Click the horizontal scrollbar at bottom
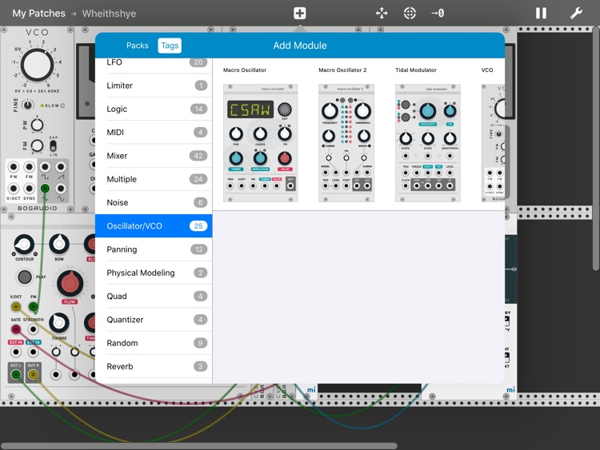The width and height of the screenshot is (600, 450). pyautogui.click(x=199, y=446)
